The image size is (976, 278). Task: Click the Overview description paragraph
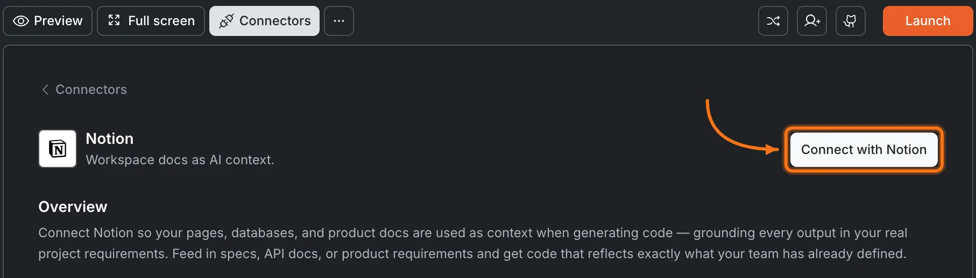[x=472, y=243]
